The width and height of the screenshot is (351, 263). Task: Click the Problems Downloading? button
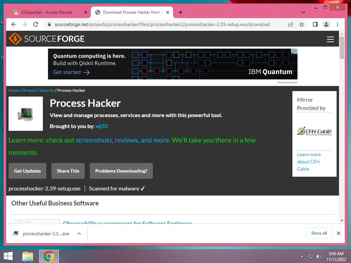121,171
